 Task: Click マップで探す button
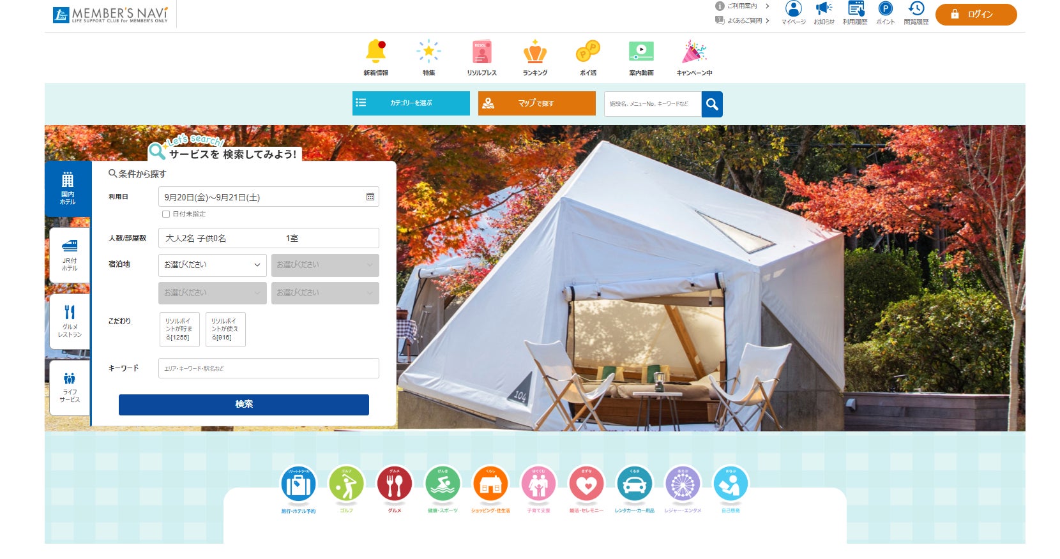pos(537,103)
